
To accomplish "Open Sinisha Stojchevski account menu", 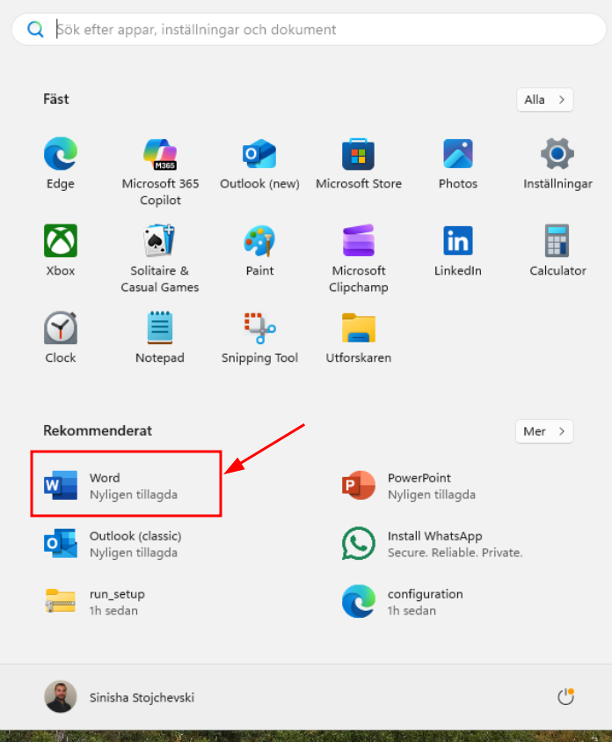I will coord(120,697).
